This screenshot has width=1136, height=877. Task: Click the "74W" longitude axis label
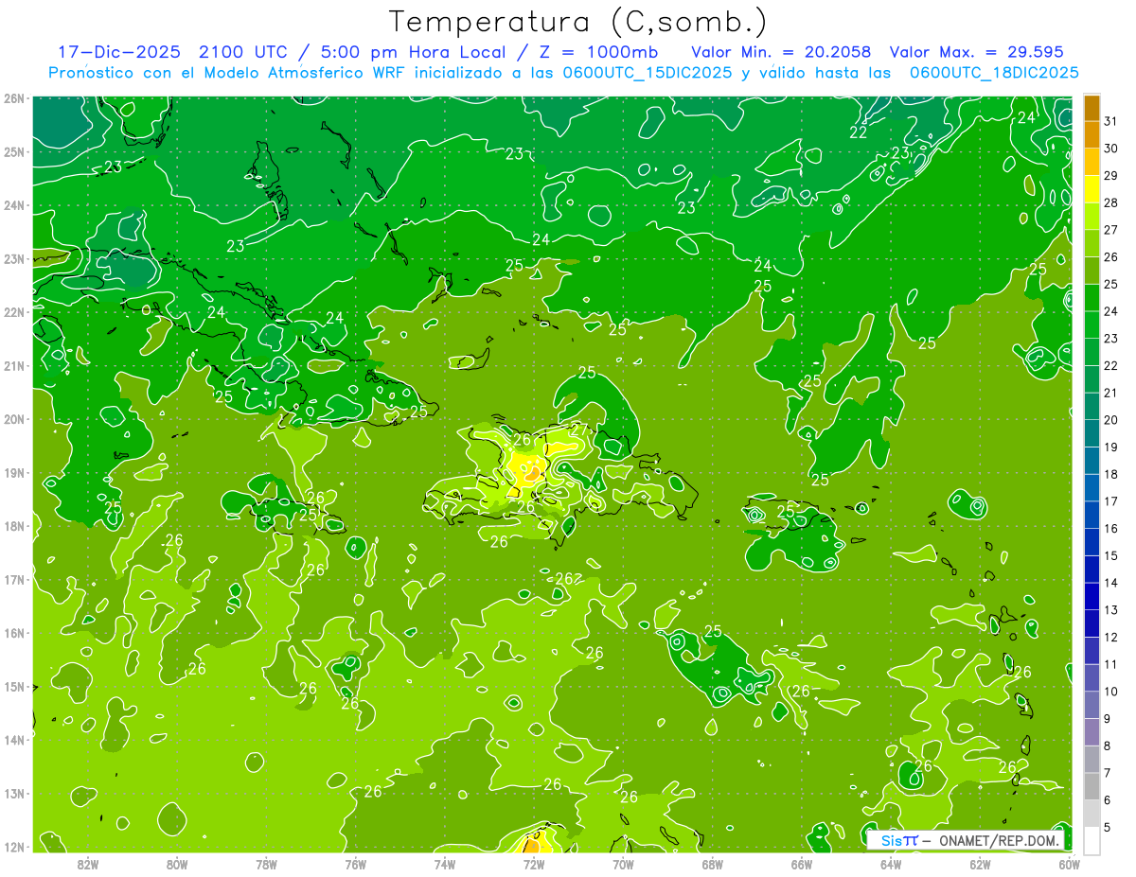click(445, 864)
